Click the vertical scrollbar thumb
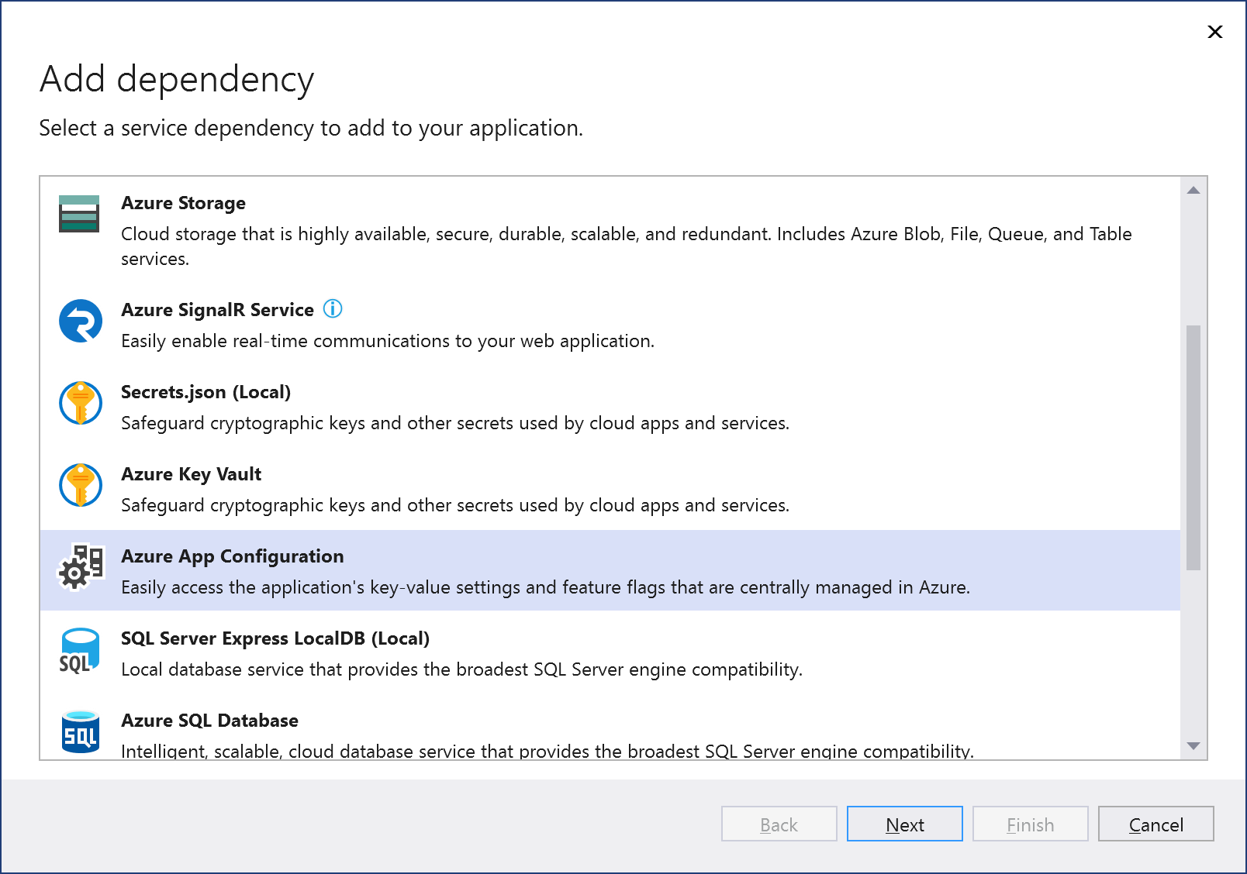Screen dimensions: 1247x874 point(1193,448)
